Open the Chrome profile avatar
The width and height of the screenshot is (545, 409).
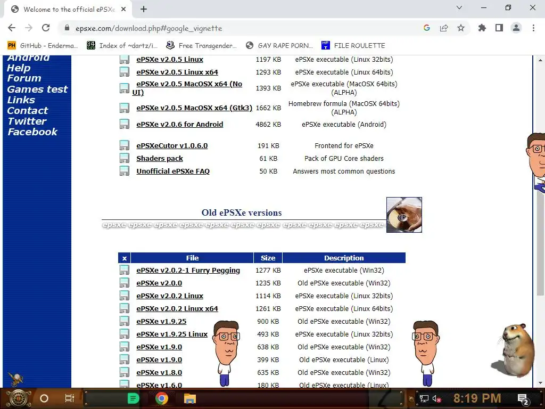point(516,28)
